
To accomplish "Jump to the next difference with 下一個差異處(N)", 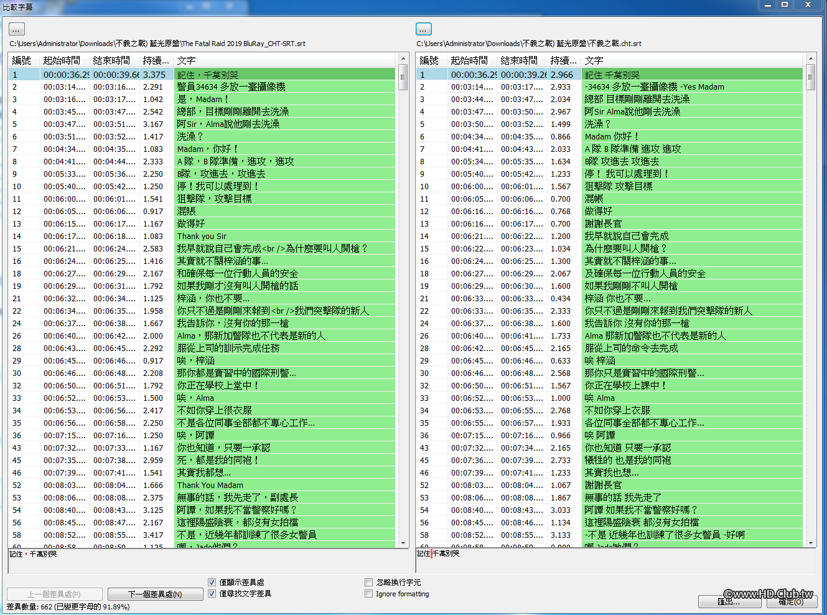I will point(155,594).
